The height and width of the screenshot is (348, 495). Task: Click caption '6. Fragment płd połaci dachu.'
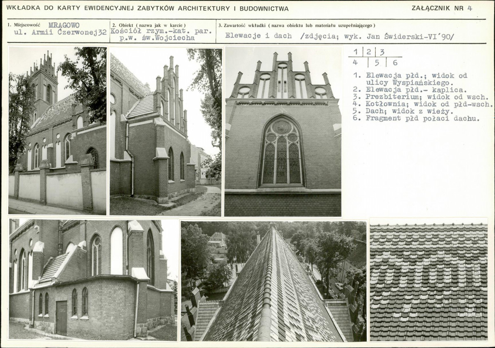(x=417, y=119)
